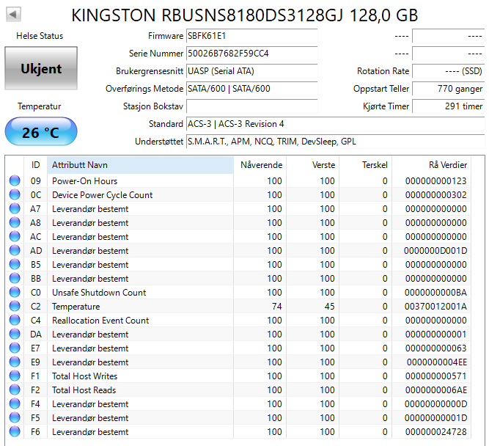Click the status icon for Unsafe Shutdown Count
The width and height of the screenshot is (489, 446).
[x=15, y=292]
